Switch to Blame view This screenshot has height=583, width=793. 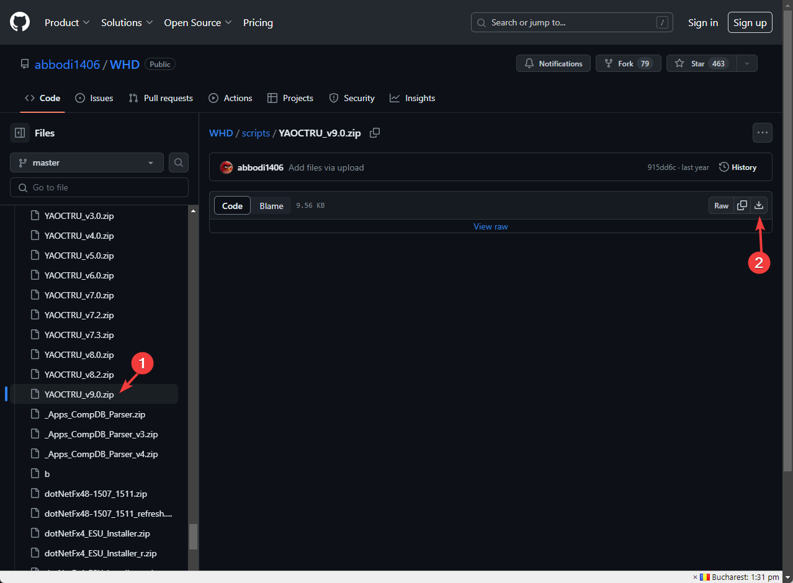(x=271, y=206)
